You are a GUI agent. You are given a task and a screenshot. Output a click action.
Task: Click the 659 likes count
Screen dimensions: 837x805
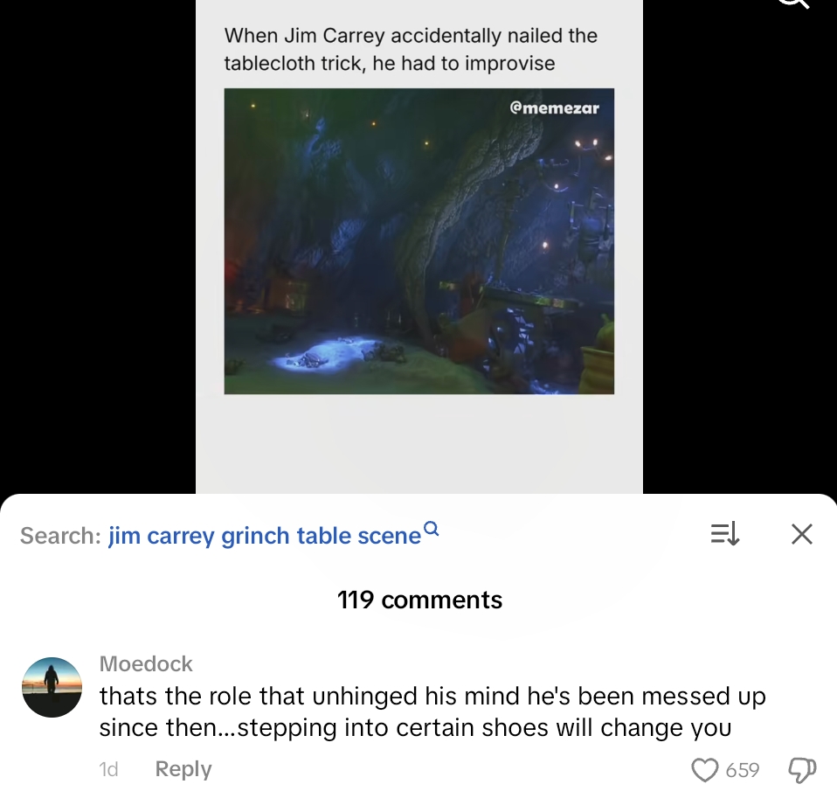(742, 769)
